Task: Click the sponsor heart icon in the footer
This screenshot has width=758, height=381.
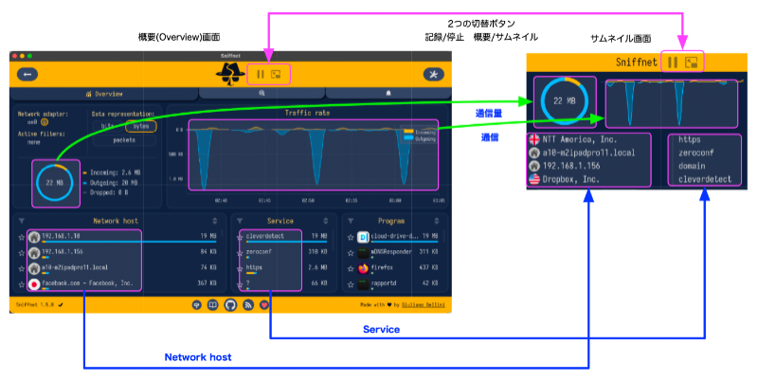Action: pos(264,305)
